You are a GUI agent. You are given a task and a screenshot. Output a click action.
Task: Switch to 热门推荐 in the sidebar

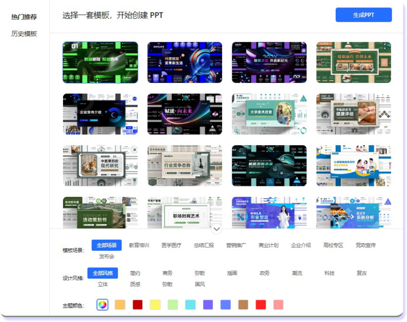[24, 17]
